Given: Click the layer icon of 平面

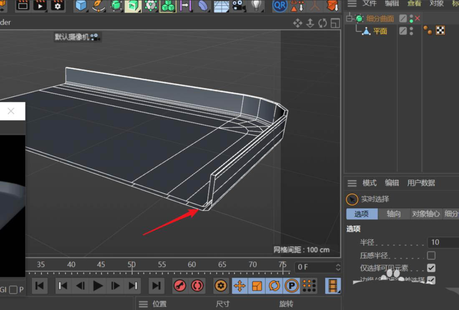Looking at the screenshot, I should pyautogui.click(x=403, y=31).
